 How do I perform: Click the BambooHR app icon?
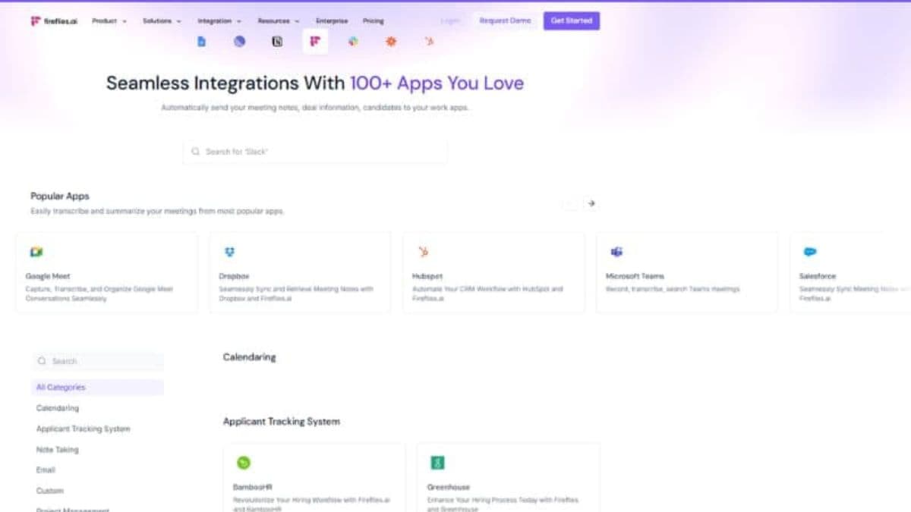(243, 463)
